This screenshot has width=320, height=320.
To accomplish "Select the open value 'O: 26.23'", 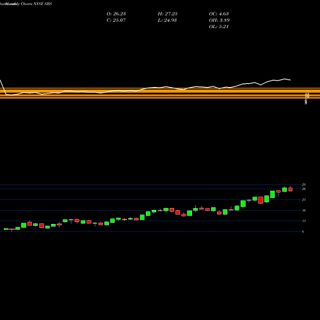I will (x=116, y=13).
